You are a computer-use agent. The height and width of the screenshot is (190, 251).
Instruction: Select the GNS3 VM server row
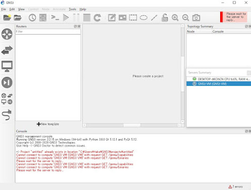tap(219, 84)
